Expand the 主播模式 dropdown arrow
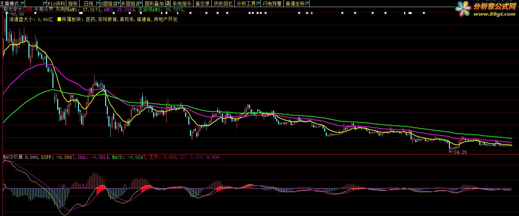Viewport: 519px width, 216px height. click(x=23, y=4)
